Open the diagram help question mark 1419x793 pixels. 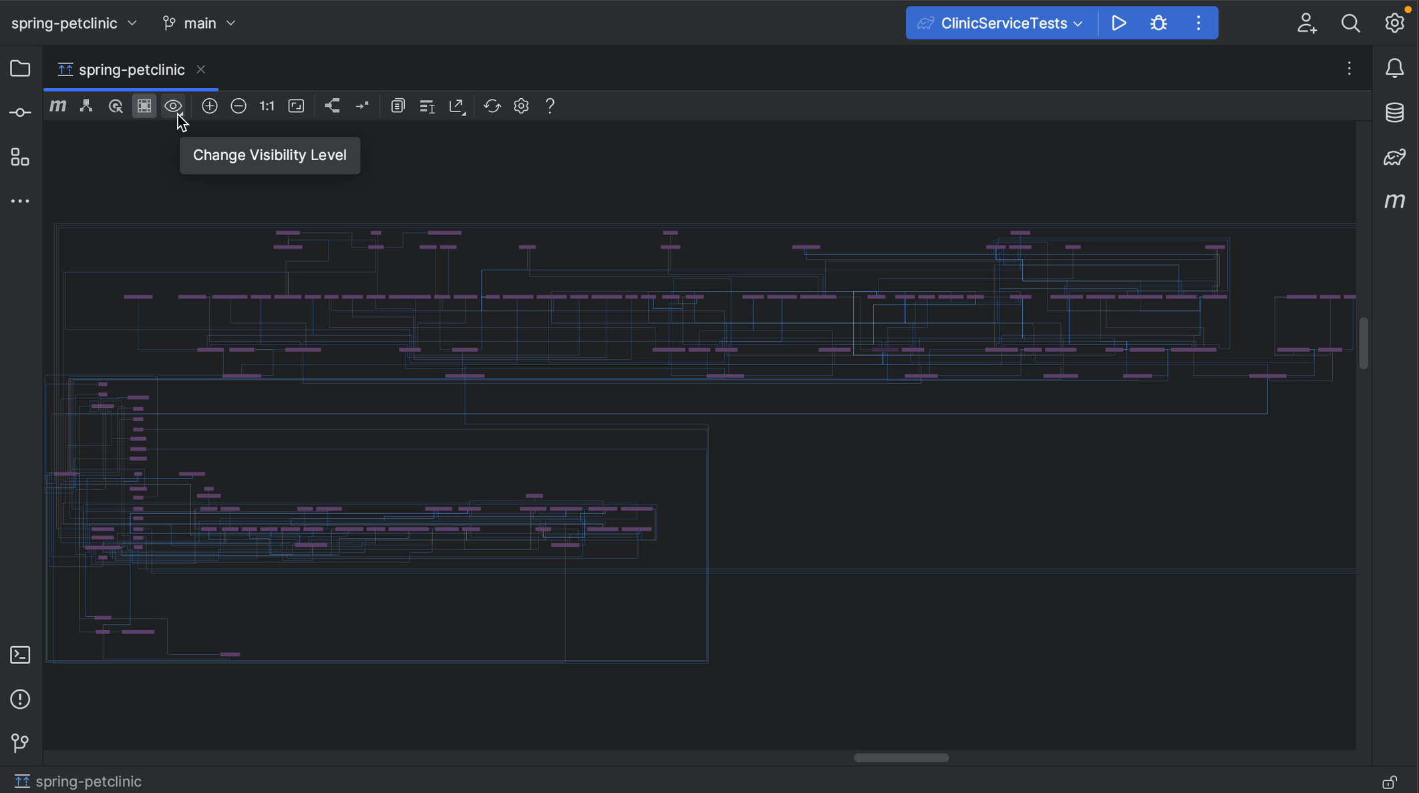(x=550, y=106)
